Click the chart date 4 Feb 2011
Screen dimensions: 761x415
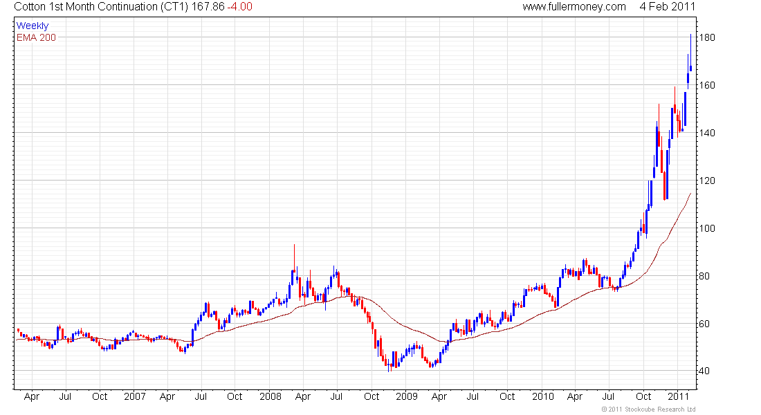(668, 7)
